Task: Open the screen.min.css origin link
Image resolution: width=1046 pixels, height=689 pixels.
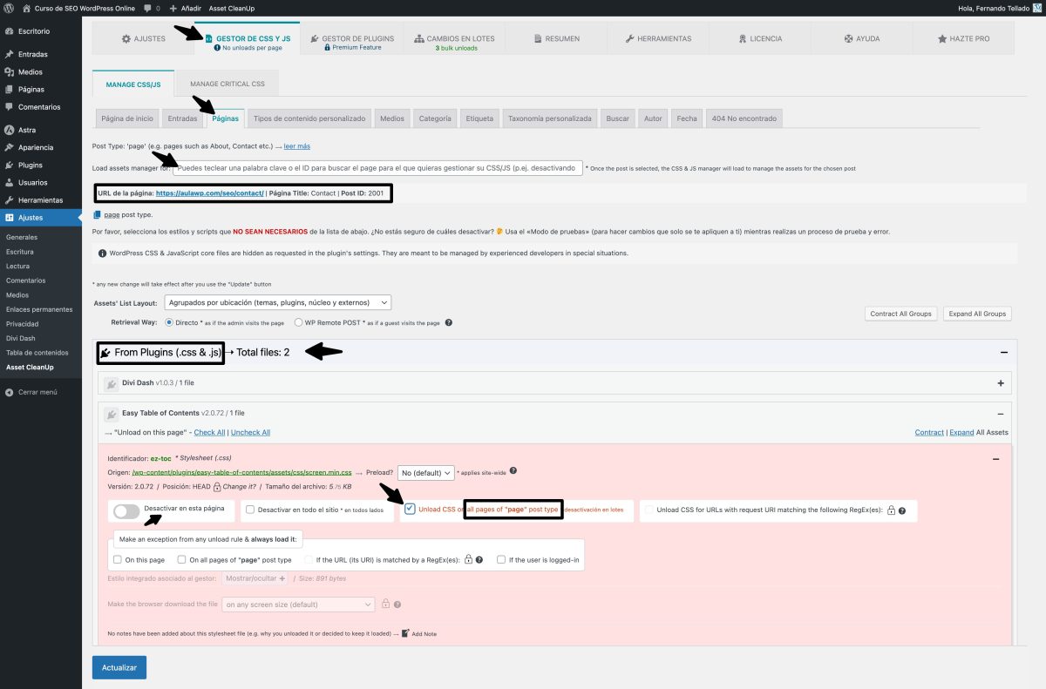Action: coord(242,472)
